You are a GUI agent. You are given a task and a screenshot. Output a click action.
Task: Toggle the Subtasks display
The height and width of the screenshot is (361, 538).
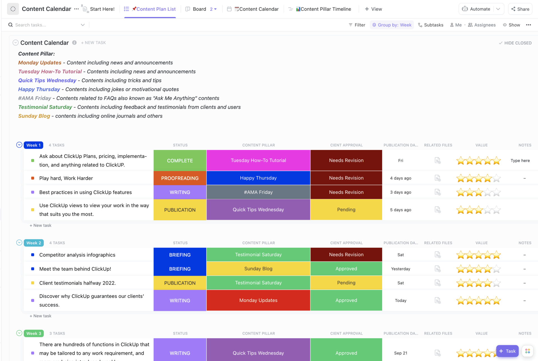tap(431, 25)
